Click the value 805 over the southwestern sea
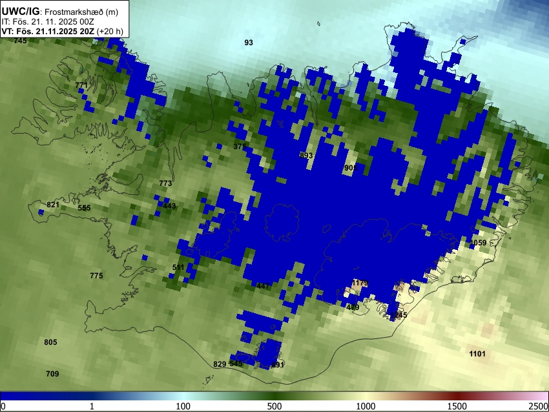Screen dimensions: 549x412 pyautogui.click(x=50, y=342)
